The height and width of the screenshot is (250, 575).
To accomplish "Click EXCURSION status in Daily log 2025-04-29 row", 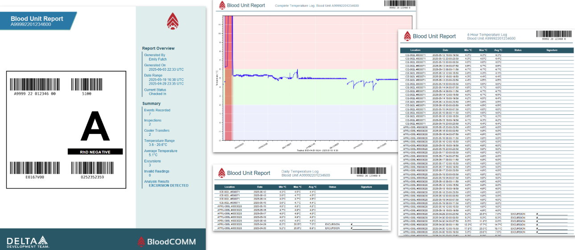I will pyautogui.click(x=332, y=224).
